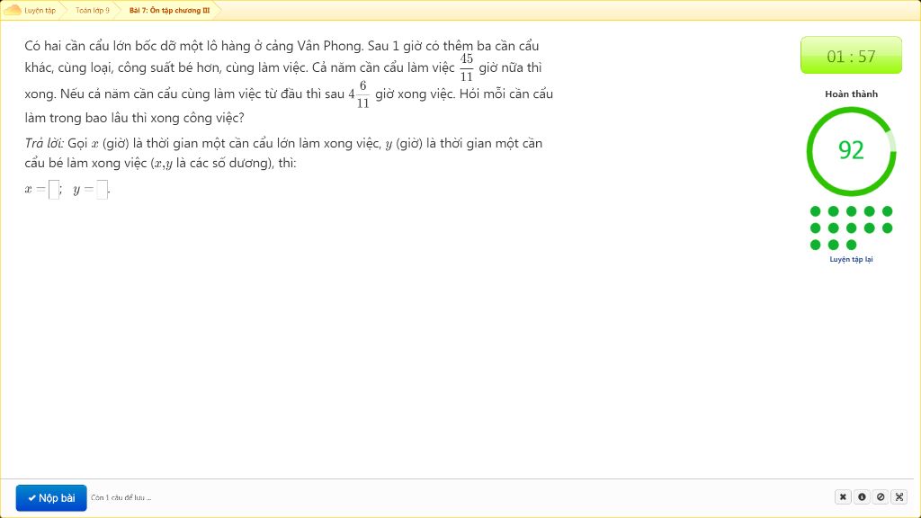The image size is (921, 518).
Task: Select the Bài 7: Ôn tập chương III breadcrumb
Action: pos(169,11)
